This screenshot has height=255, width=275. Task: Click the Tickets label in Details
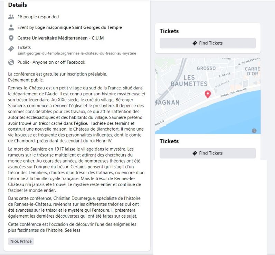click(24, 47)
